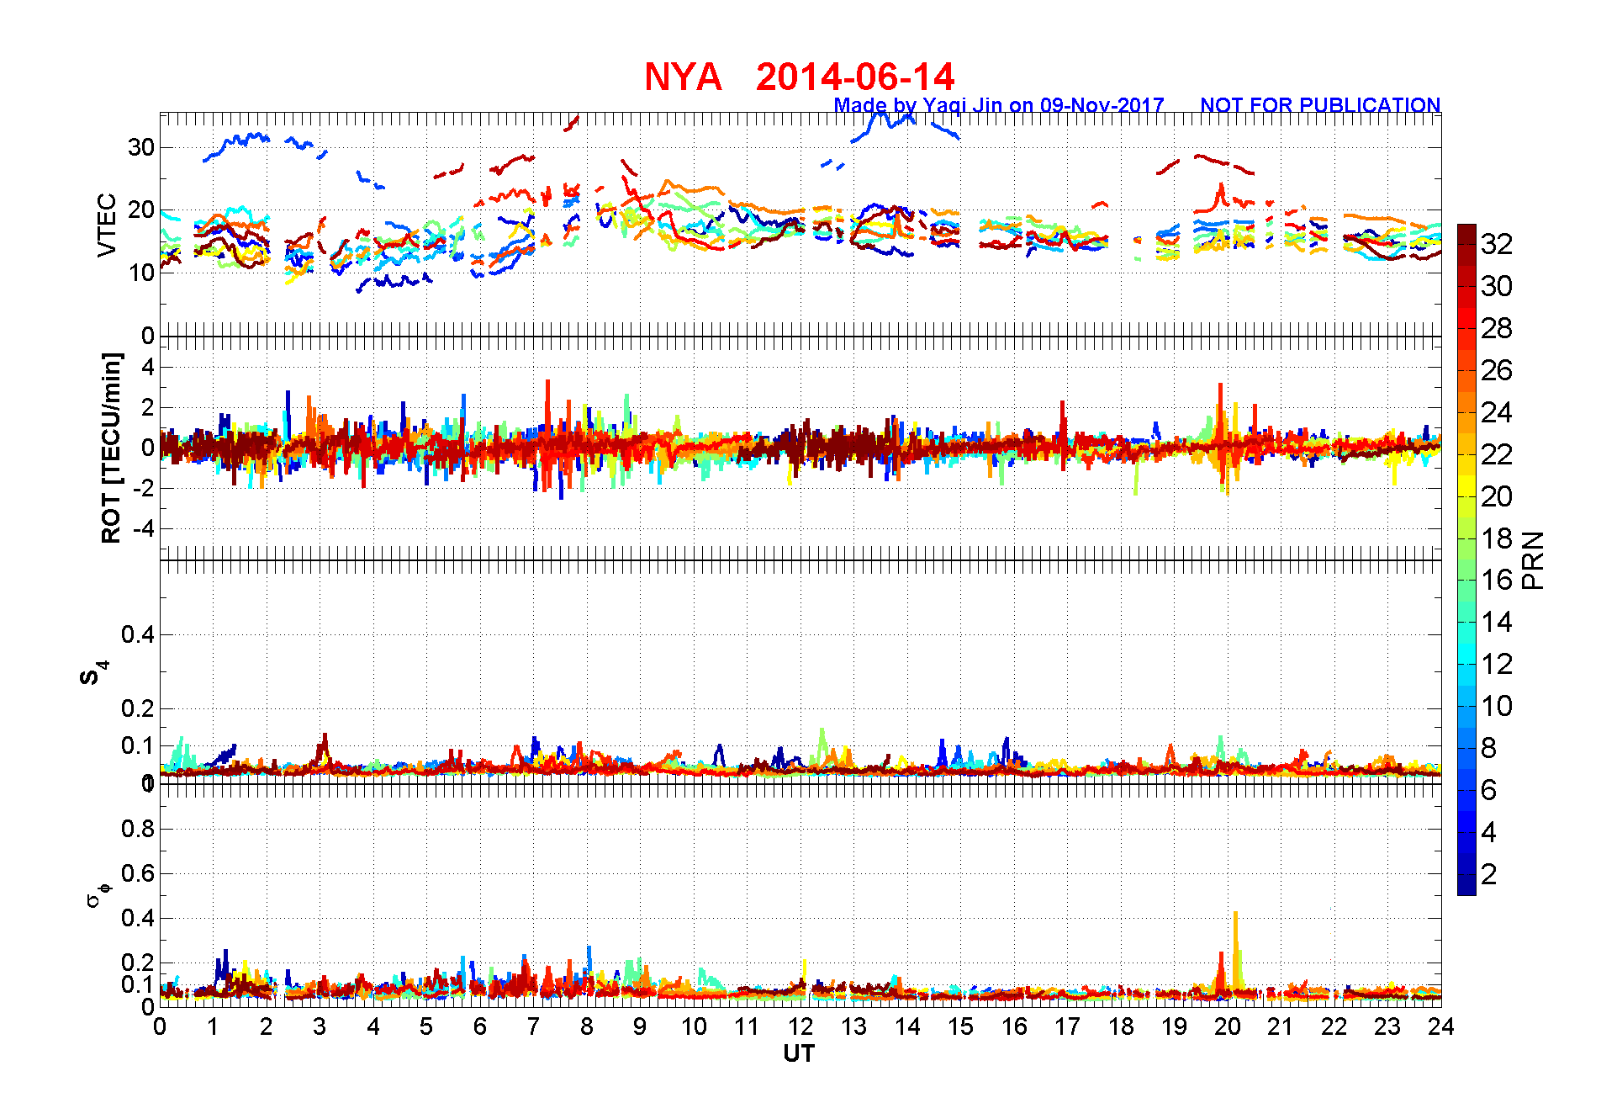Click the UT axis tick "12"

coord(800,1026)
